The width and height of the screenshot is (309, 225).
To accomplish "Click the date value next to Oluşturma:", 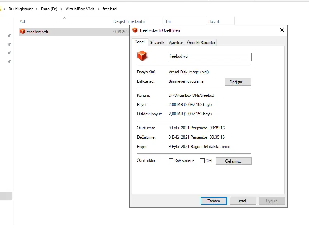I will (196, 128).
